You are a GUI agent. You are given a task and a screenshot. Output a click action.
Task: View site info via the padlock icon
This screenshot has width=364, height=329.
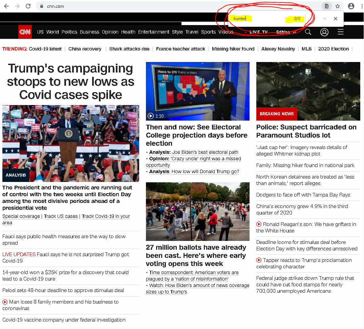42,6
